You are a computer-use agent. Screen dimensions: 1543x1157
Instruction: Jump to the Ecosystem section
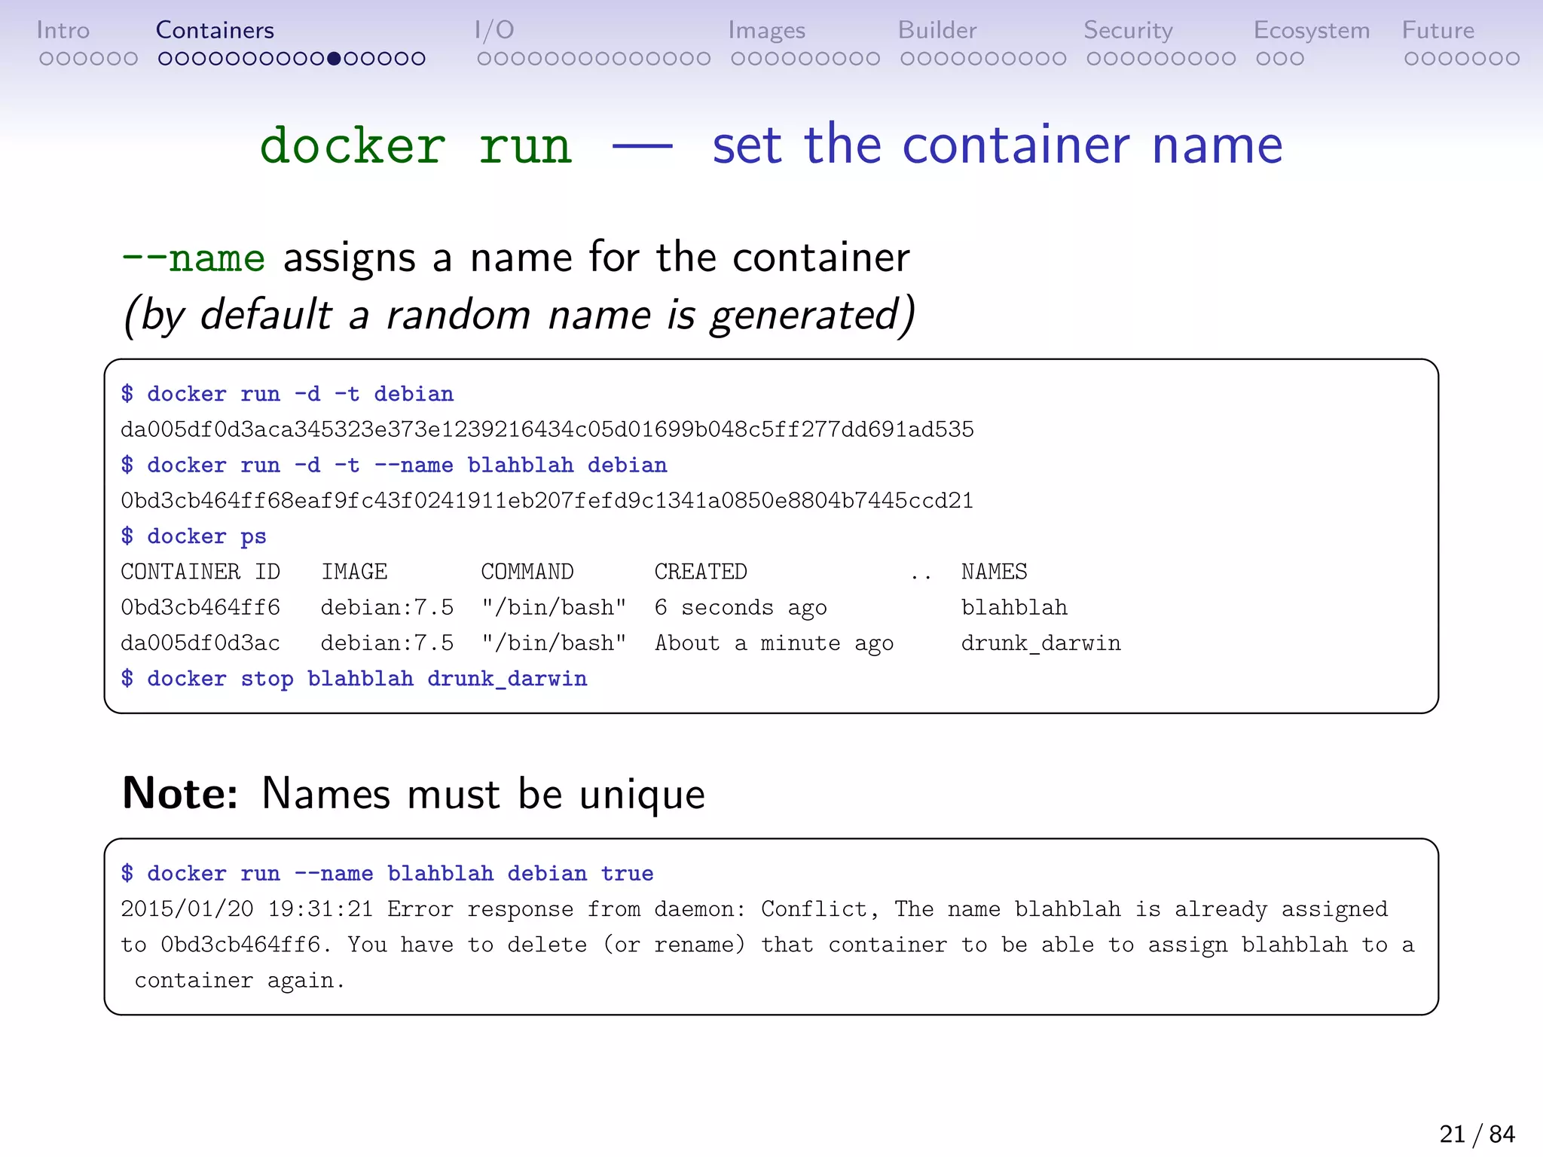pos(1311,30)
